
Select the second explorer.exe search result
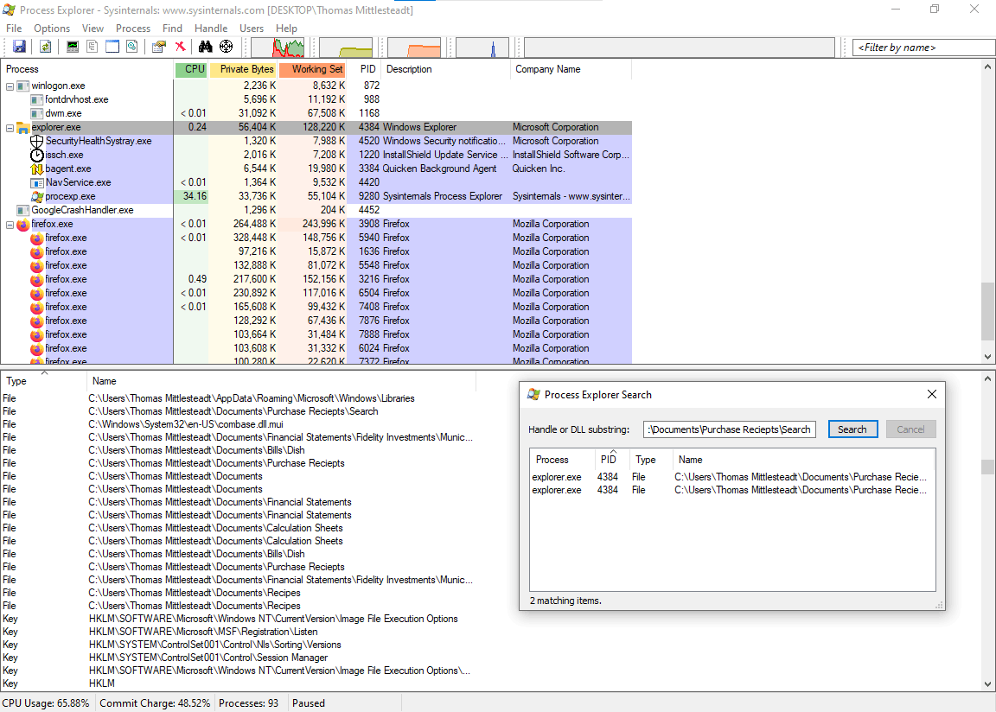coord(731,491)
